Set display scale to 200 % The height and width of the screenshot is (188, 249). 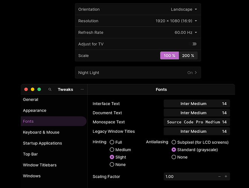pos(188,56)
